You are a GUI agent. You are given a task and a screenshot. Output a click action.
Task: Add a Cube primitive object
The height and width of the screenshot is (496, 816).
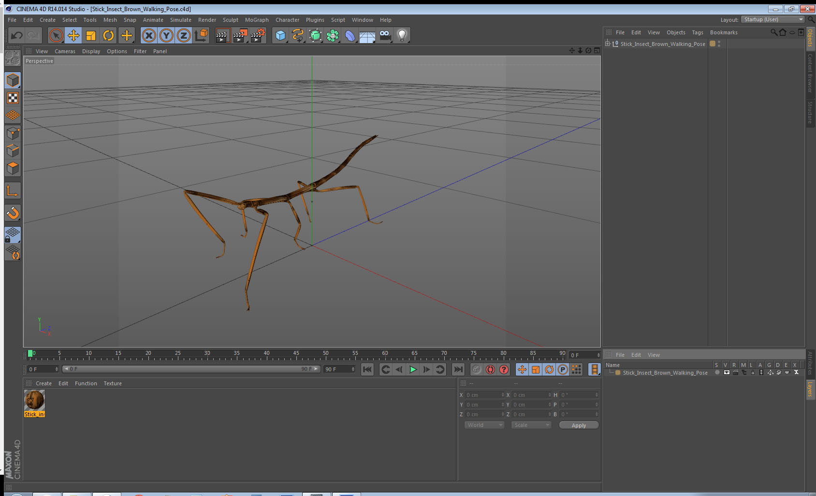pos(280,35)
